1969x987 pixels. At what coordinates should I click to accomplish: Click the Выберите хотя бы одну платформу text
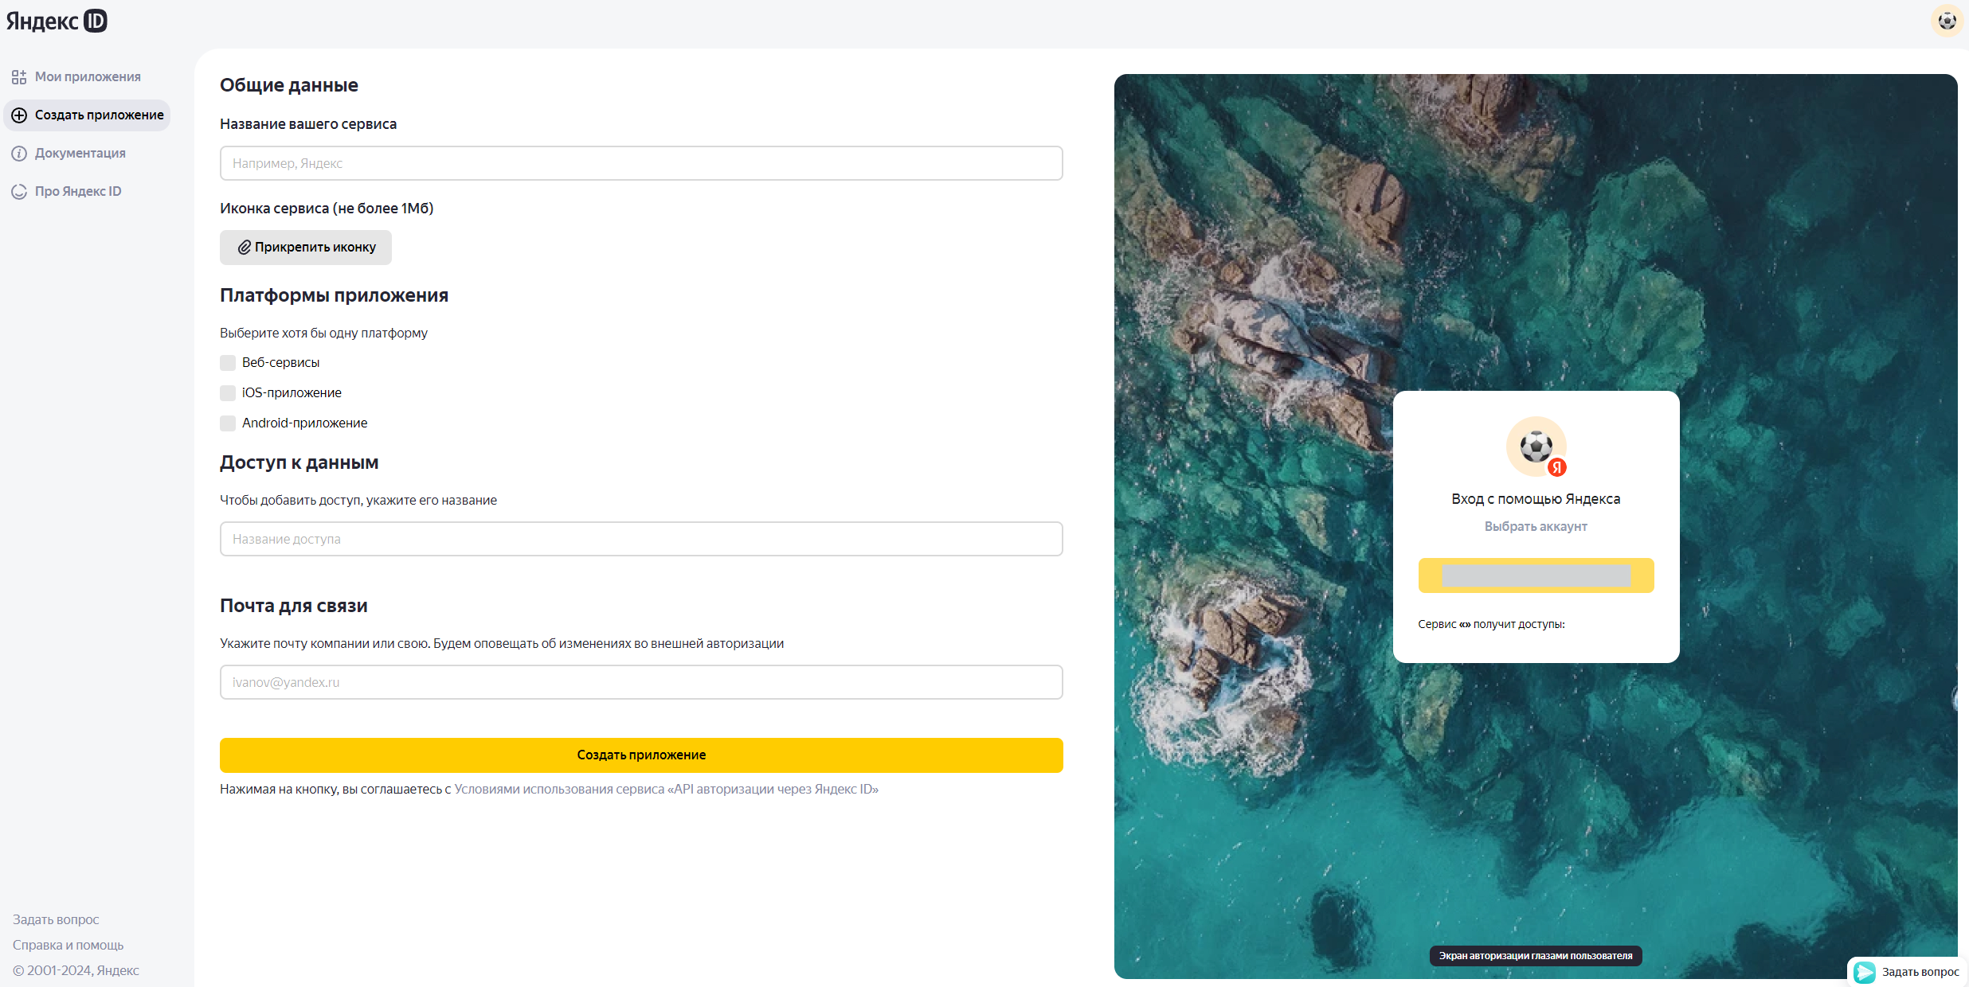(x=324, y=334)
